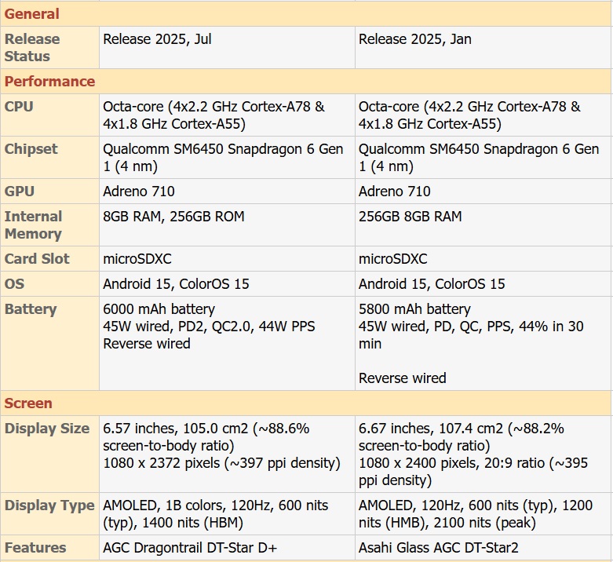Click the '5800 mAh battery' text
The image size is (613, 562).
tap(414, 309)
